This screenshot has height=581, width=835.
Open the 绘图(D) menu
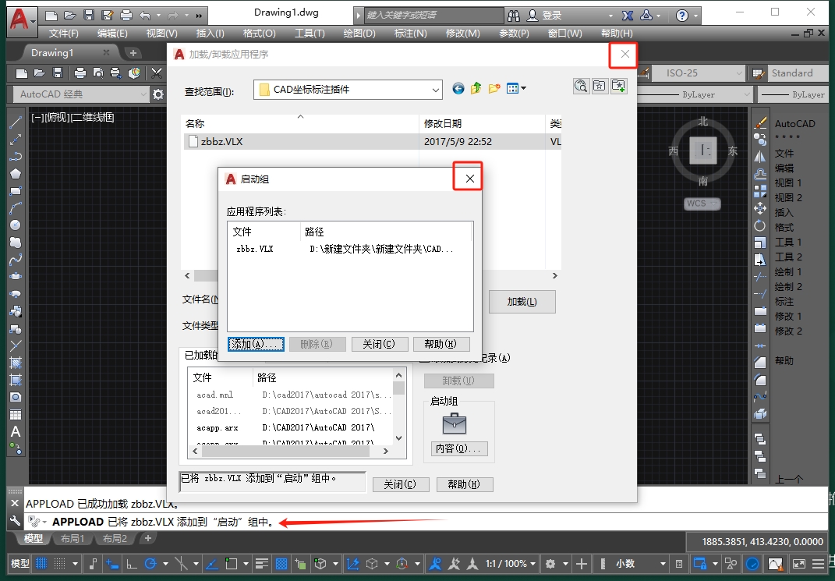[359, 34]
